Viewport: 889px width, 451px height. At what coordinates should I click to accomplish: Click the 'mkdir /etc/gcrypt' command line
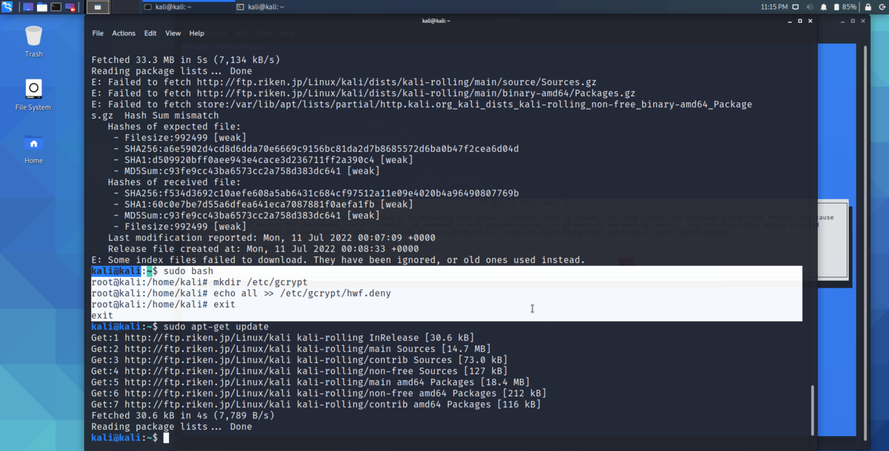(199, 282)
